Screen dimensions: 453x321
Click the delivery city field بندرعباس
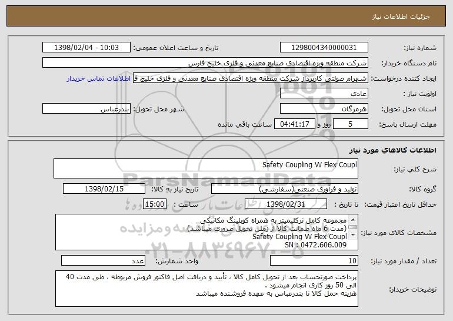tap(86, 109)
